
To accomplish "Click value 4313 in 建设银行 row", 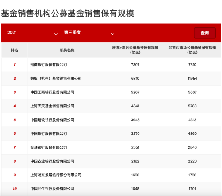I will pyautogui.click(x=192, y=120).
